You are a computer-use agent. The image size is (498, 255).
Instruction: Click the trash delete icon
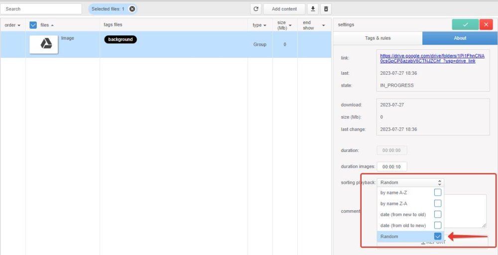click(326, 9)
